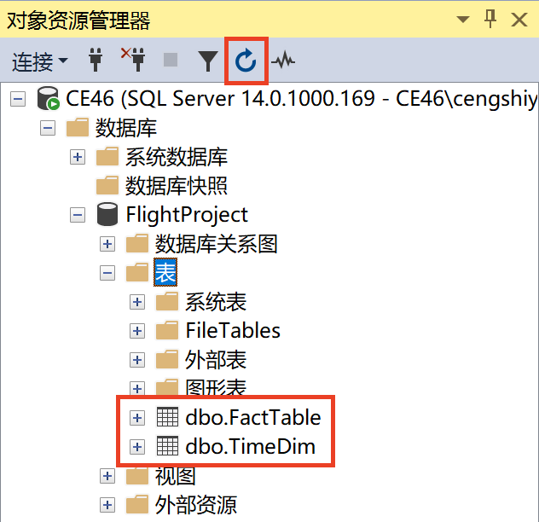This screenshot has width=539, height=522.
Task: Collapse the FlightProject database node
Action: (78, 215)
